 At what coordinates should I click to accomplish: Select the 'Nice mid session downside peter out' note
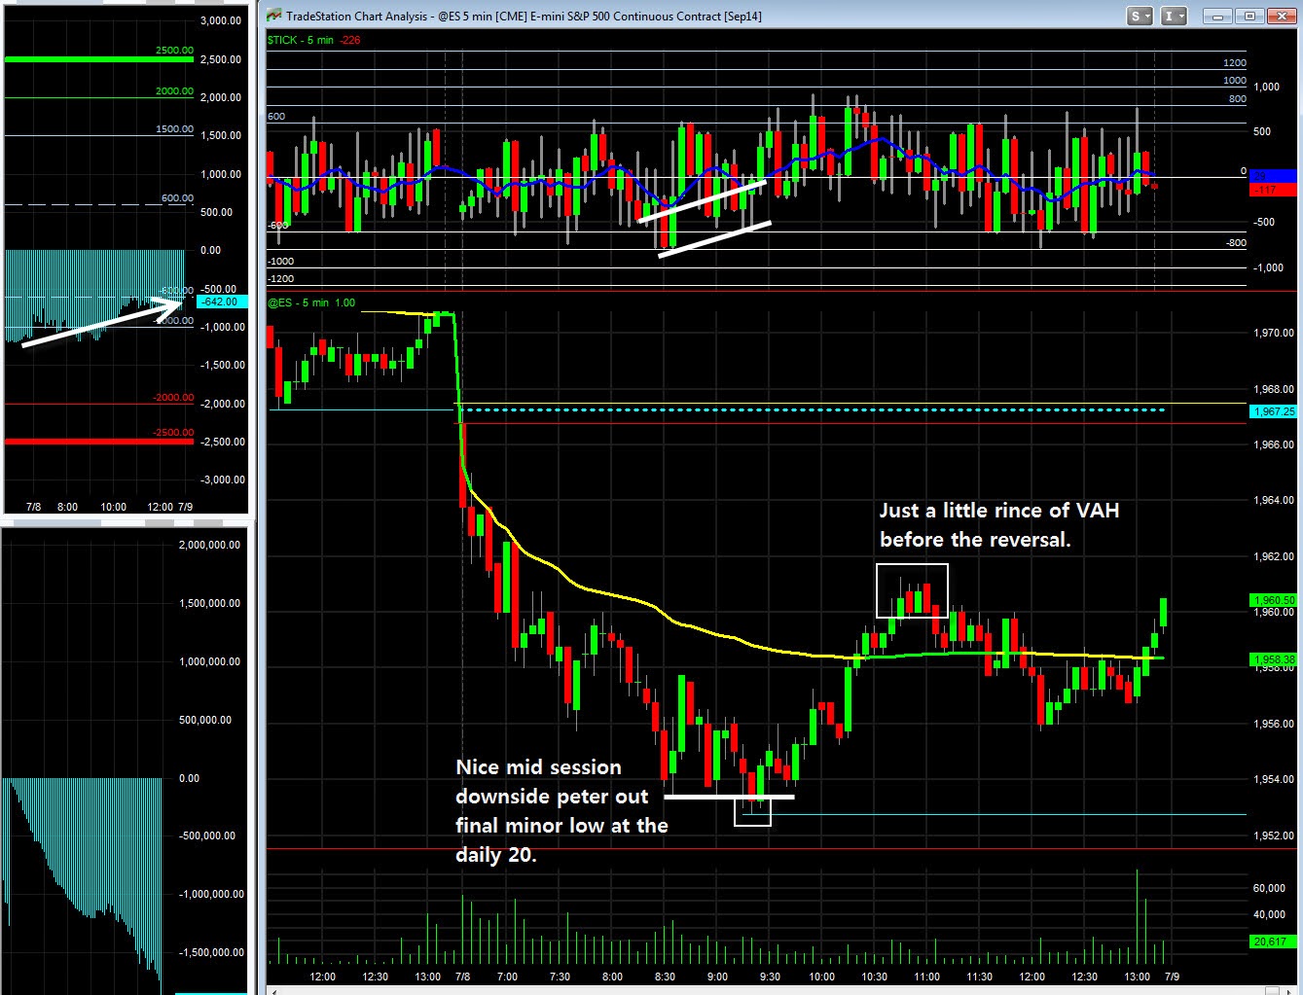click(x=561, y=811)
